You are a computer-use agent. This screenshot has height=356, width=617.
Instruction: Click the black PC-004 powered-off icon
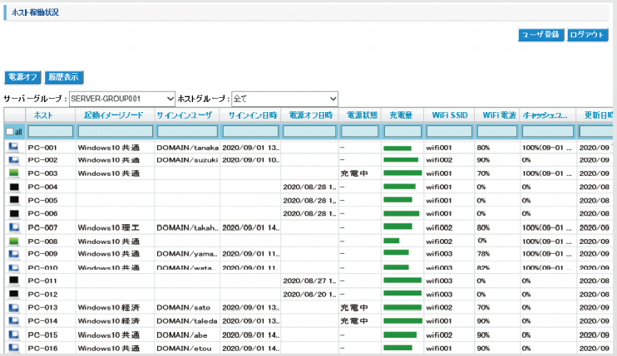click(14, 187)
